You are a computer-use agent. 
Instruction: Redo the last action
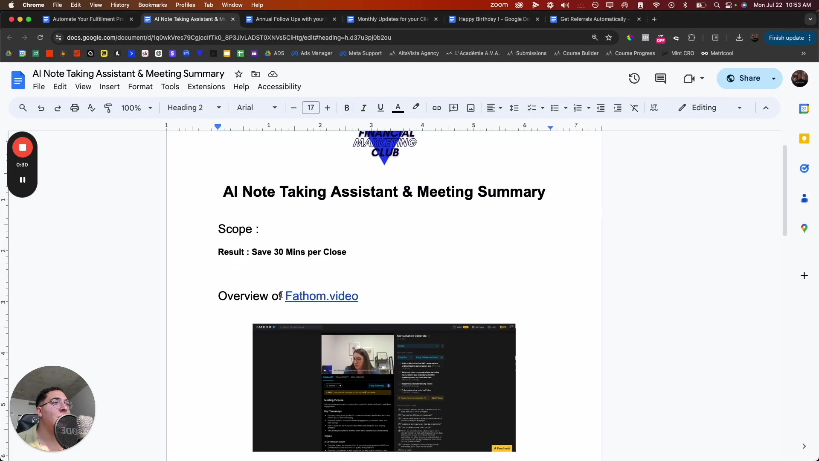pos(58,108)
